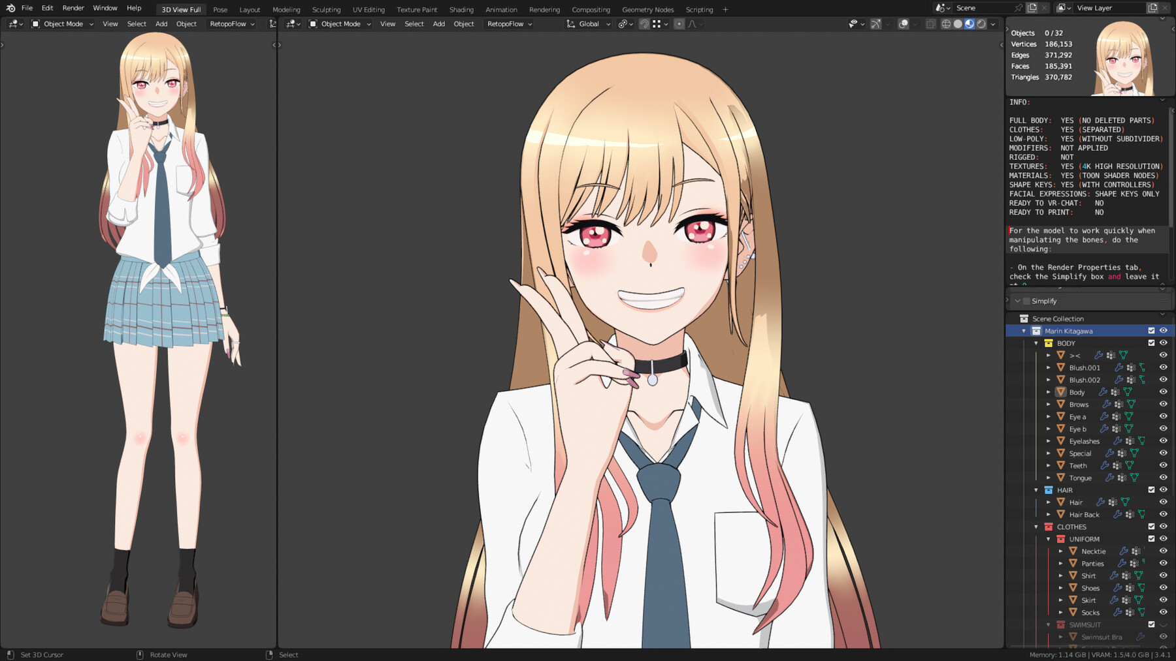Click the HAIR collection blue icon

coord(1049,490)
